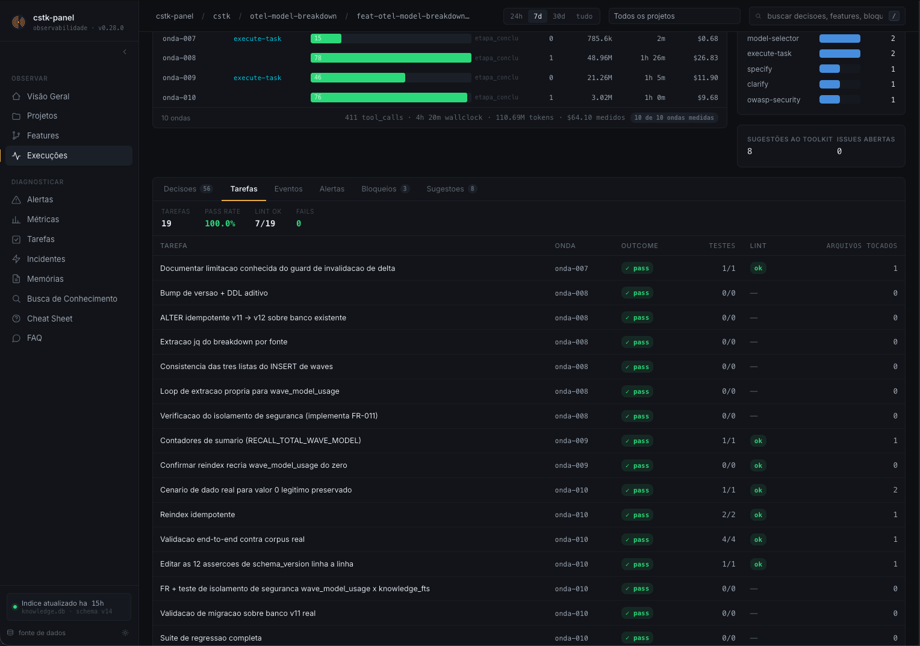Go to otel-model-breakdown breadcrumb
This screenshot has height=646, width=920.
(293, 16)
